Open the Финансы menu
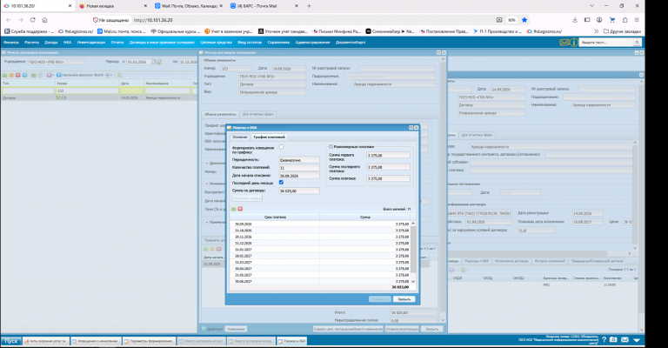The width and height of the screenshot is (668, 348). (x=11, y=42)
